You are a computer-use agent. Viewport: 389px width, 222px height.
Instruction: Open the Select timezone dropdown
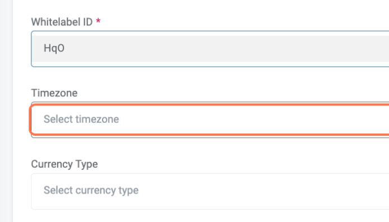click(x=210, y=119)
